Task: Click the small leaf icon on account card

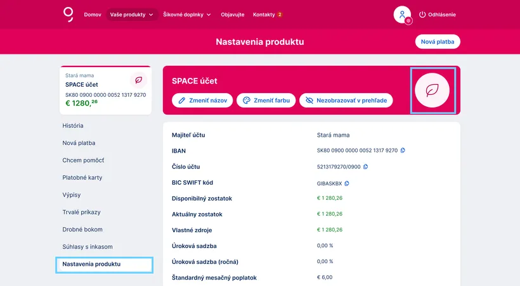Action: pos(138,80)
